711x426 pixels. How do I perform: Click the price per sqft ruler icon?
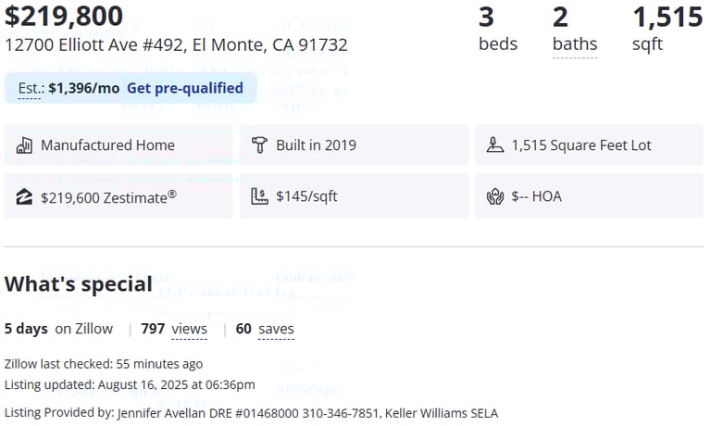click(259, 196)
